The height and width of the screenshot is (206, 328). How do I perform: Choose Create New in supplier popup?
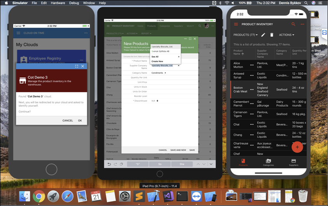[x=157, y=61]
